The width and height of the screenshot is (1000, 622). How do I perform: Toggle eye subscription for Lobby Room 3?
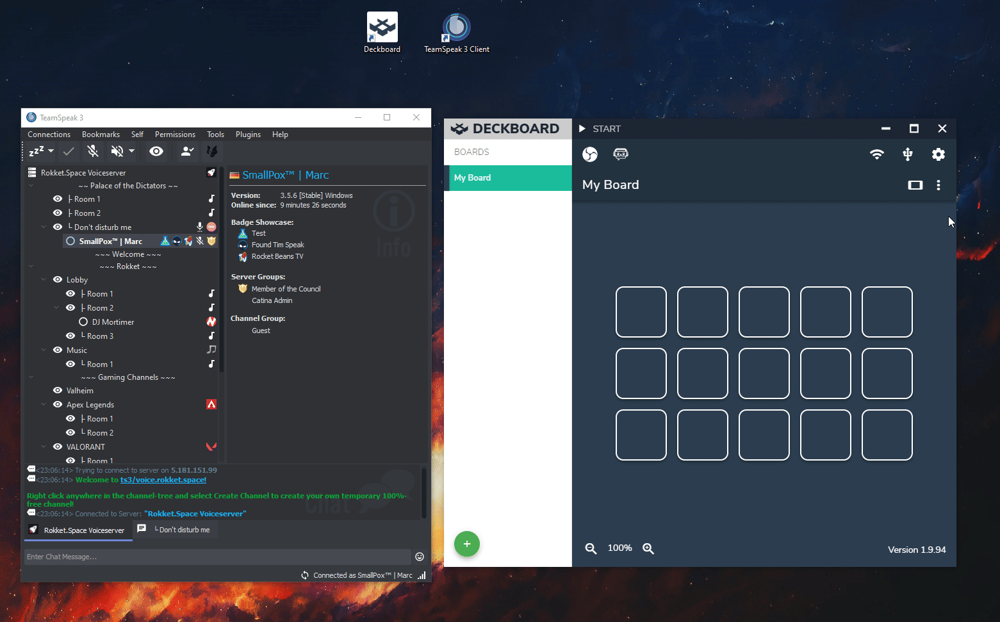click(x=70, y=336)
